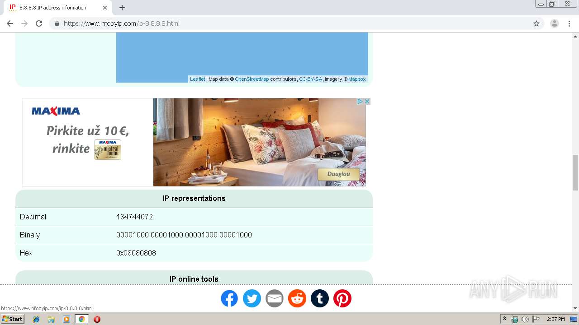This screenshot has height=325, width=579.
Task: Open the Chrome three-dot menu
Action: click(x=569, y=23)
